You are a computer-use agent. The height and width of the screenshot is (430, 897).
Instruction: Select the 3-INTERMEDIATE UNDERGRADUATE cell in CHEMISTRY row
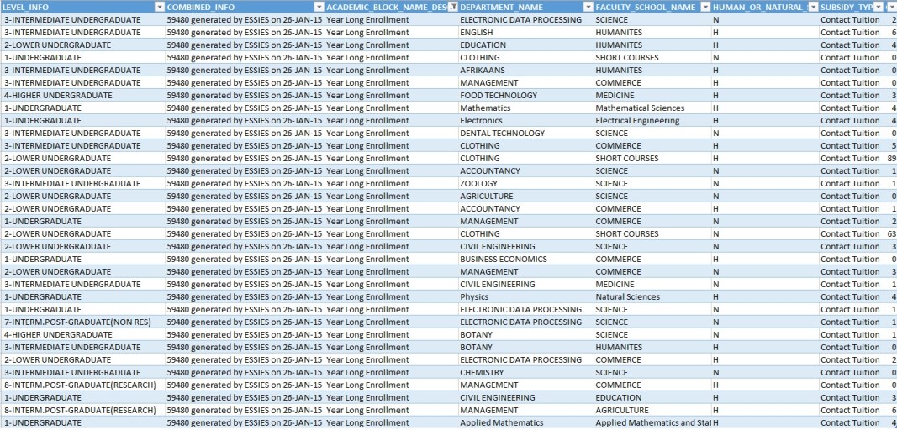click(x=82, y=372)
